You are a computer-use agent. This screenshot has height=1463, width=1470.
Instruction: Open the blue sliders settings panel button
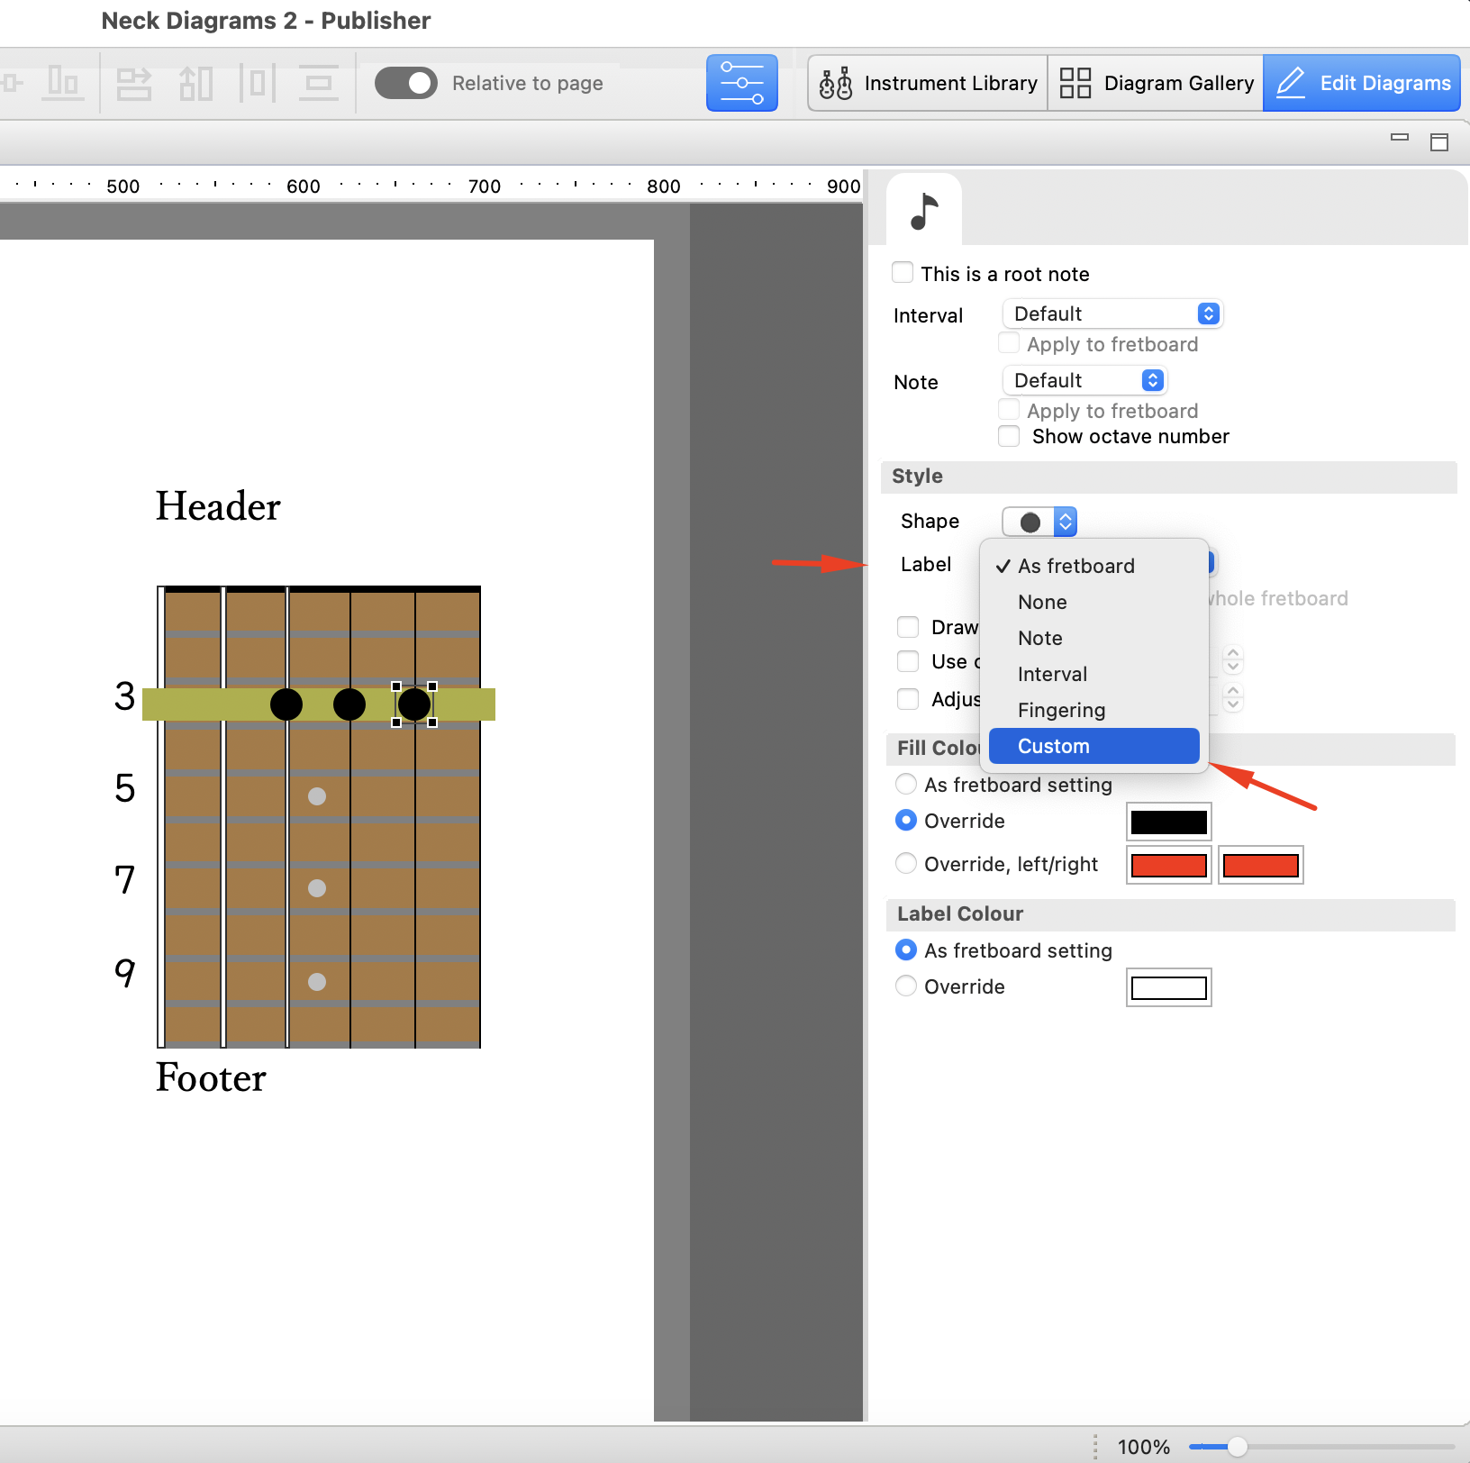pos(741,83)
